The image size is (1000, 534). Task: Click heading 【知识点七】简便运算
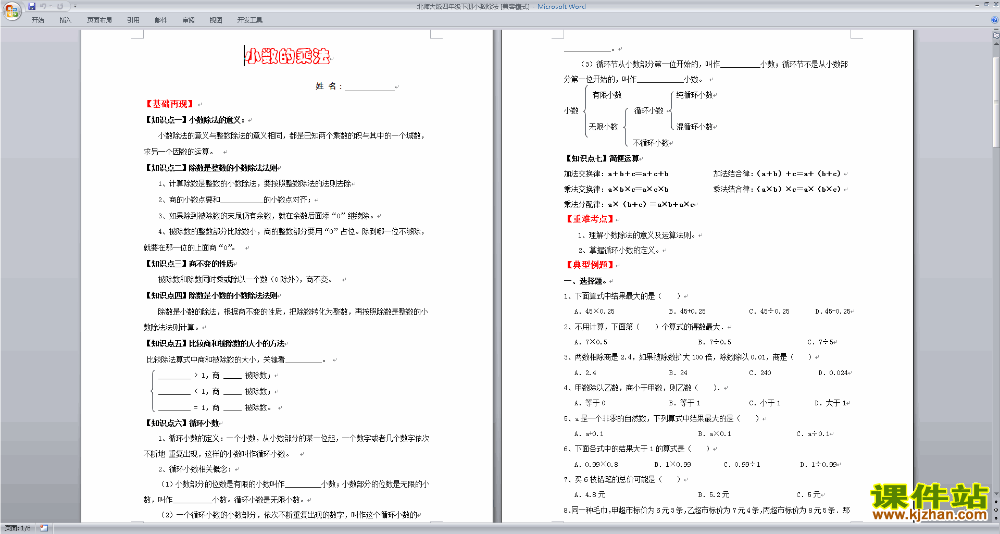coord(602,158)
